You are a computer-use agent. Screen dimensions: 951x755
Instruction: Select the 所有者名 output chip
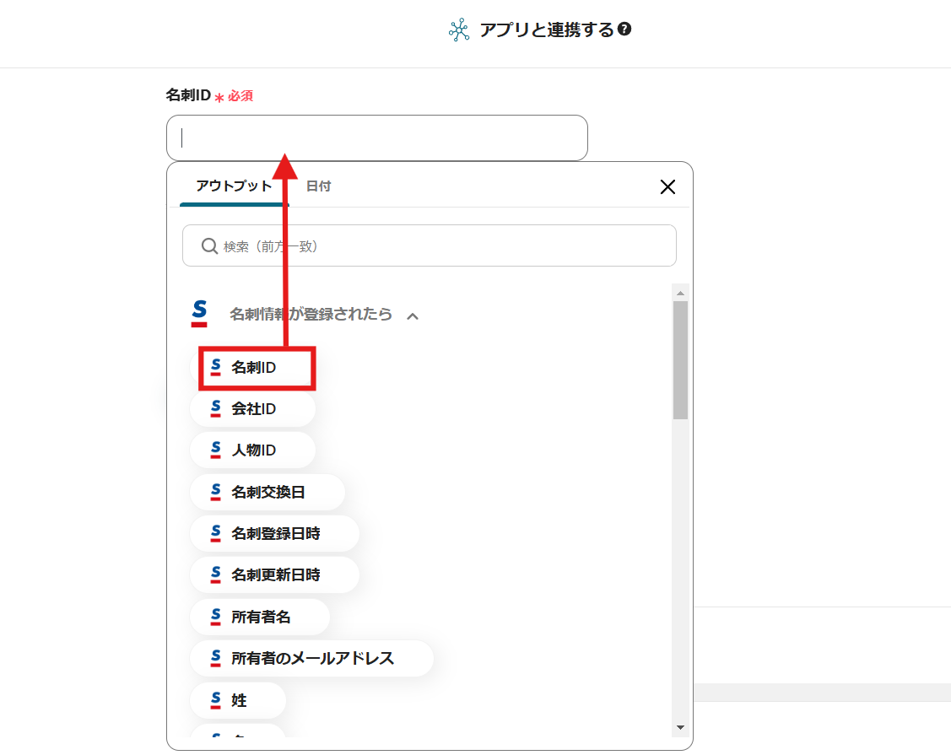[260, 617]
